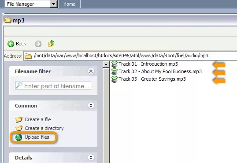Click the Upload files link
The width and height of the screenshot is (237, 163).
click(37, 137)
